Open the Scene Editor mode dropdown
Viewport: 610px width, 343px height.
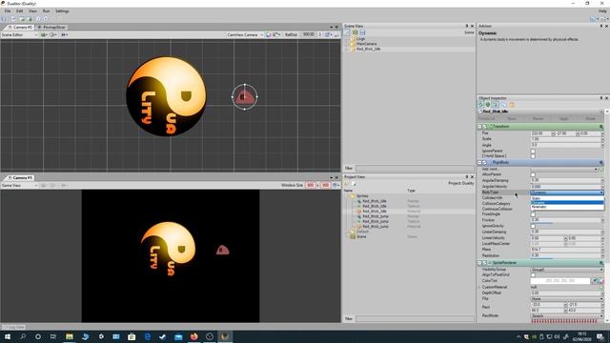pyautogui.click(x=19, y=34)
